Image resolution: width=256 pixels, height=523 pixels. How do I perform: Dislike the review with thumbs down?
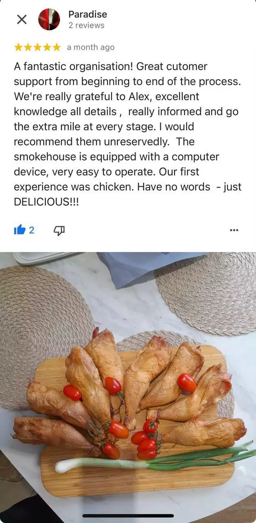pyautogui.click(x=59, y=230)
